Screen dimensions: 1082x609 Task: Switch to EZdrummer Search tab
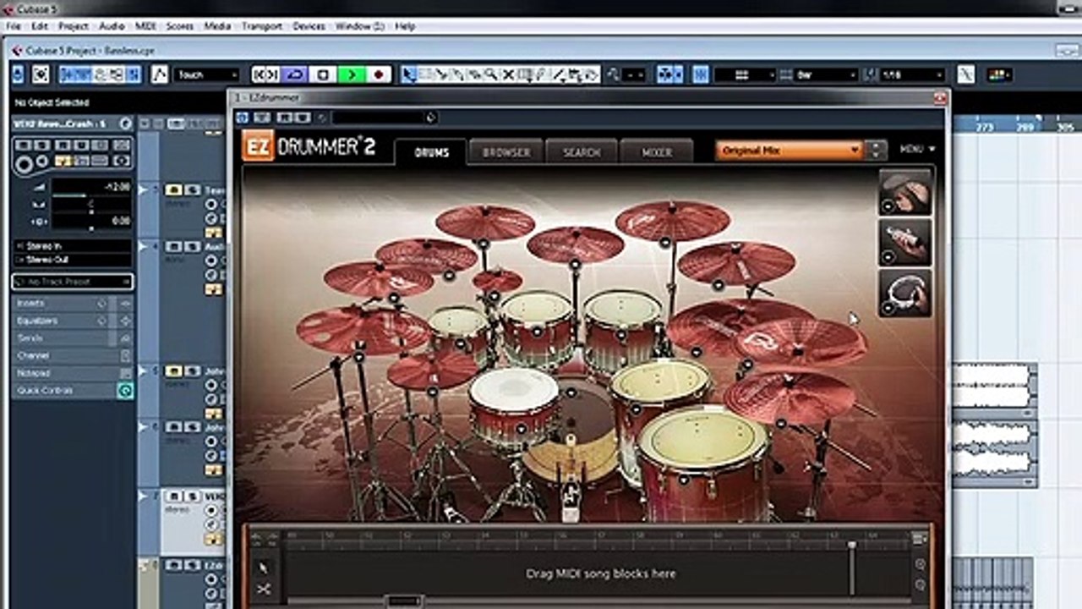[x=582, y=152]
